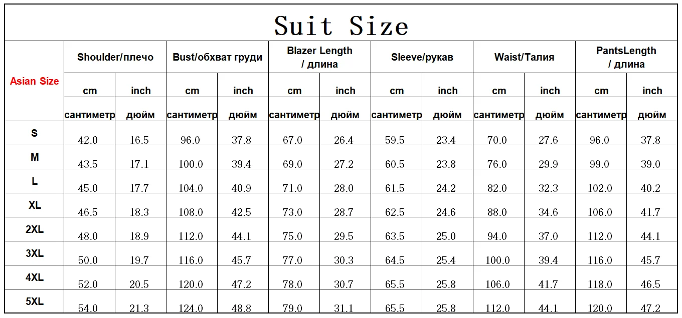
Task: Select the 120.0 pants length for 5XL
Action: click(x=600, y=308)
